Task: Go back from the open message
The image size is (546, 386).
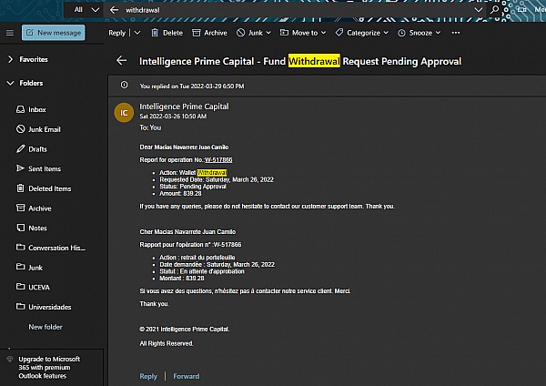Action: click(122, 61)
